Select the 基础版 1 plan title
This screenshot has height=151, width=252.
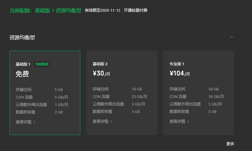pyautogui.click(x=23, y=64)
